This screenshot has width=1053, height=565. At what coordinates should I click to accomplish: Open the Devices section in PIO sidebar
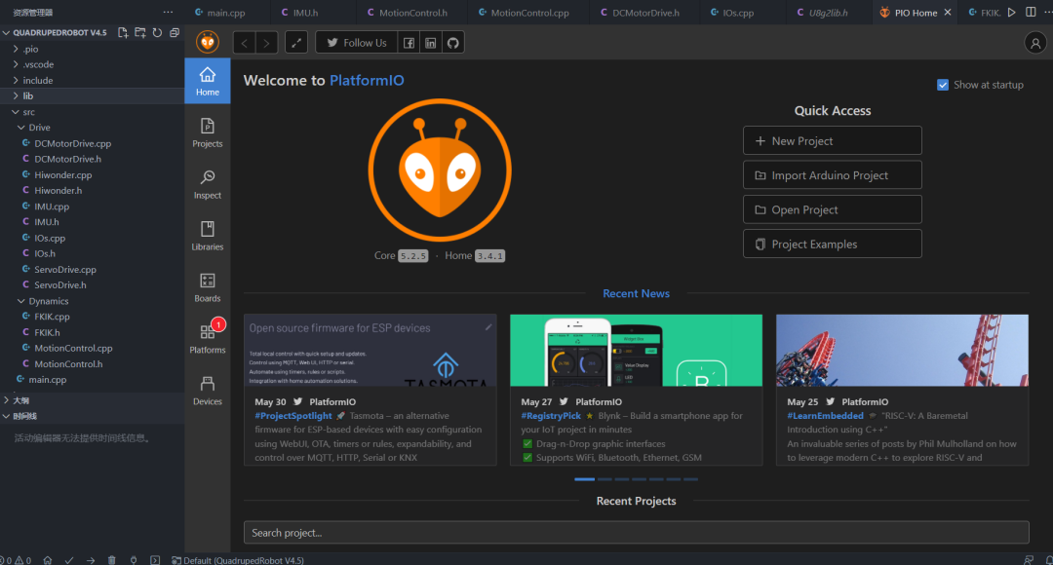(208, 391)
